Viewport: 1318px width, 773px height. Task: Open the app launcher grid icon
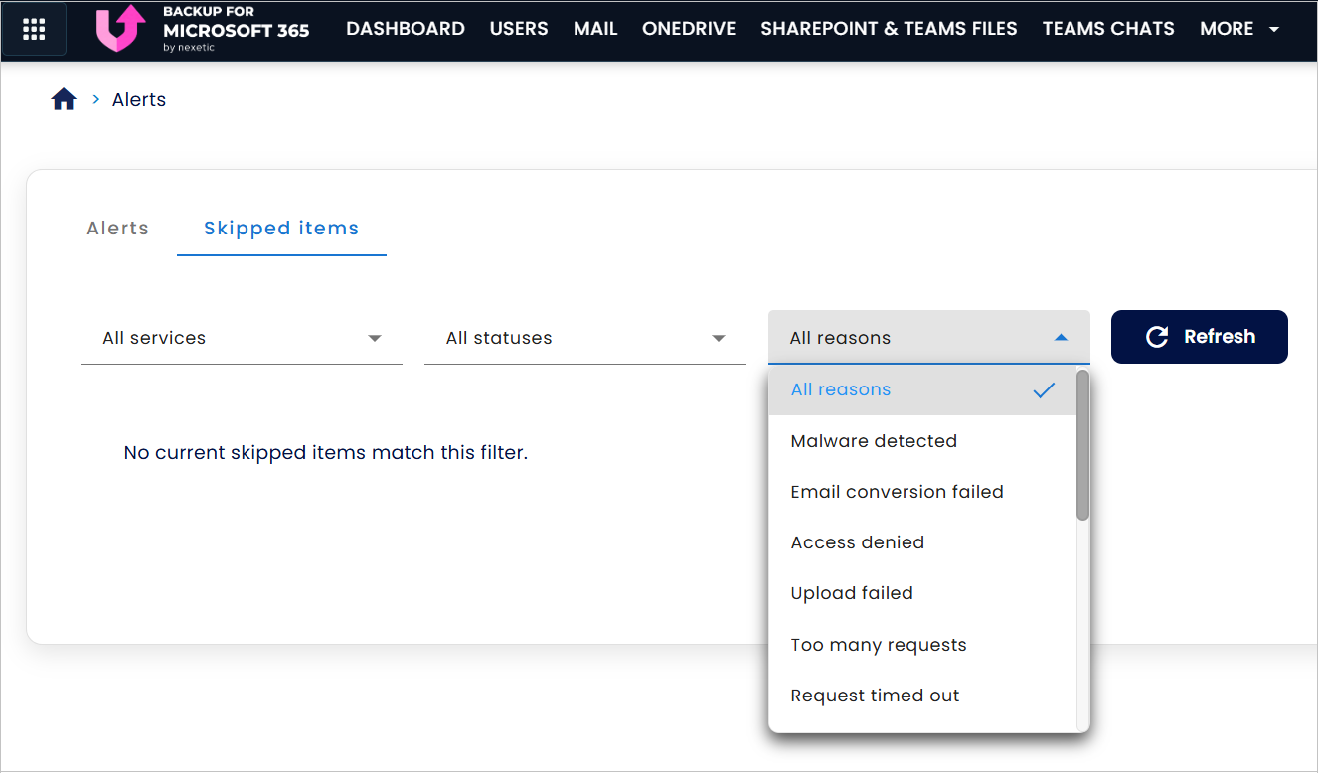(34, 30)
